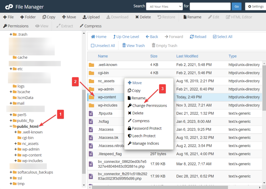Click the Extract toolbar button
The image size is (266, 189).
(65, 26)
